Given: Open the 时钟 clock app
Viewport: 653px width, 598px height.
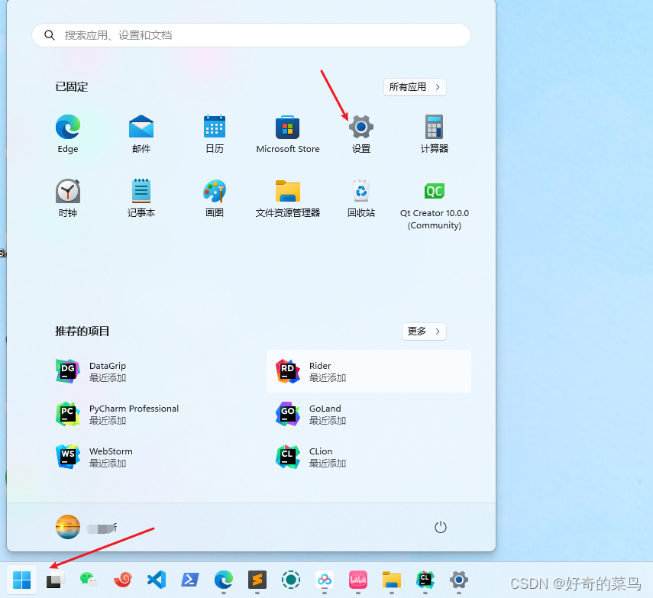Looking at the screenshot, I should click(x=68, y=198).
